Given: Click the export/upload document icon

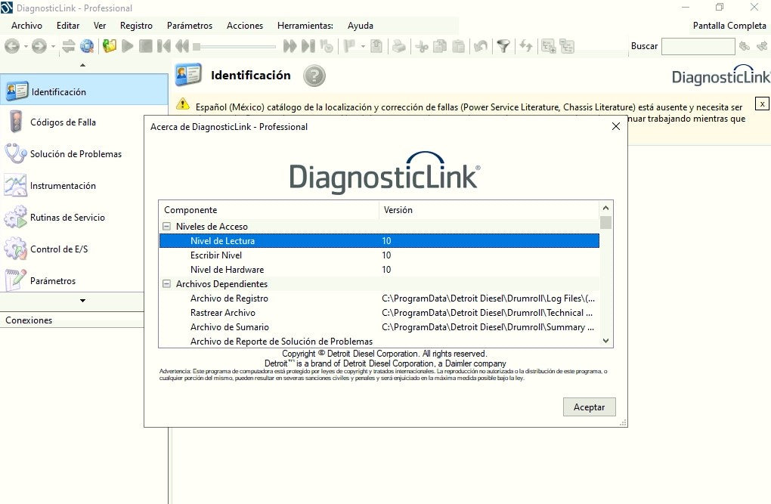Looking at the screenshot, I should (x=376, y=46).
